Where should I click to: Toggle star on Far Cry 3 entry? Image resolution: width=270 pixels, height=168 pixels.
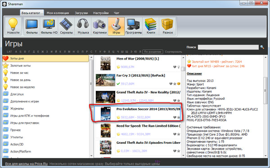(x=175, y=84)
